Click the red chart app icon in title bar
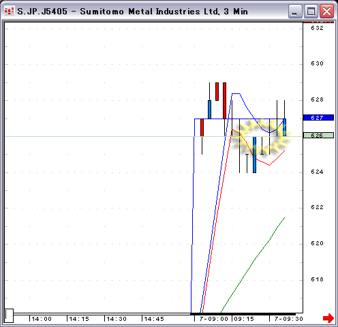The width and height of the screenshot is (338, 327). point(9,11)
